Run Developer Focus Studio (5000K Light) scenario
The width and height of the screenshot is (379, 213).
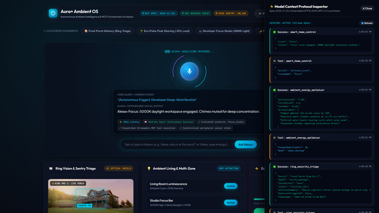224,31
